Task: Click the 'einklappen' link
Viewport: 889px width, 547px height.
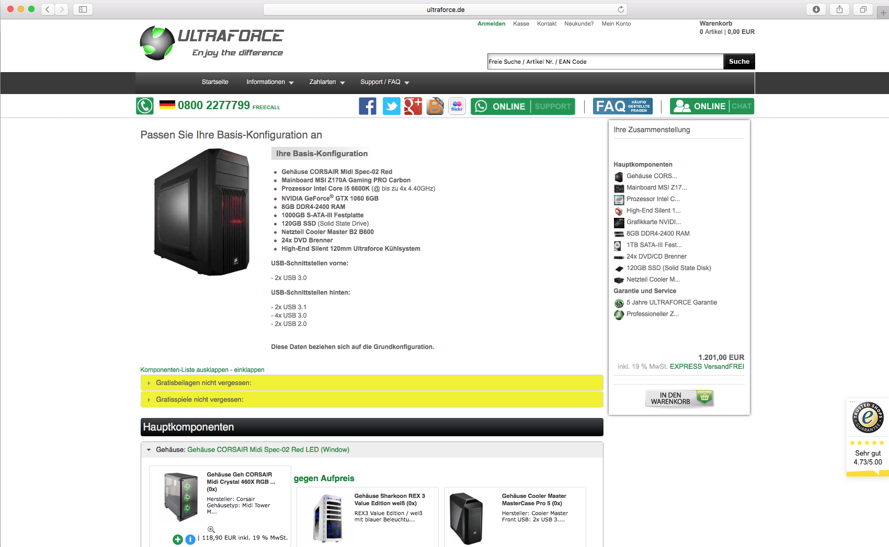Action: pyautogui.click(x=249, y=370)
